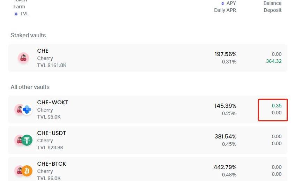Click the CHE cherry token icon
The image size is (302, 181).
[23, 58]
